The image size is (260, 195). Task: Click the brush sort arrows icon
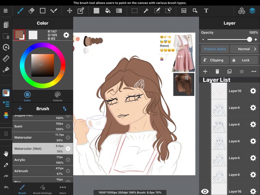pyautogui.click(x=65, y=109)
